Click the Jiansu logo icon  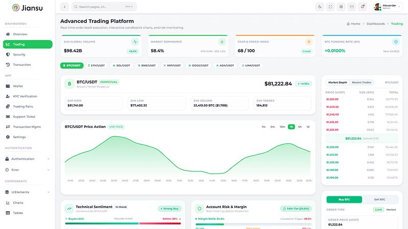(16, 8)
